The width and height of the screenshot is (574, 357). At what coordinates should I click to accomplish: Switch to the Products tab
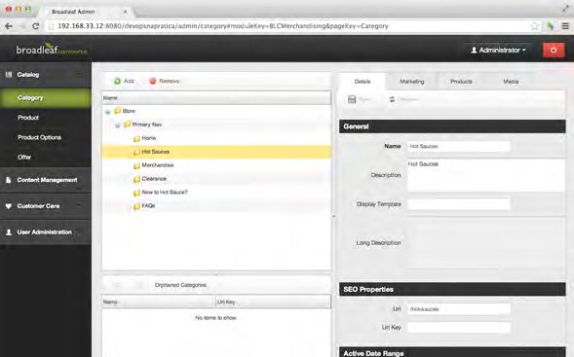pos(461,82)
